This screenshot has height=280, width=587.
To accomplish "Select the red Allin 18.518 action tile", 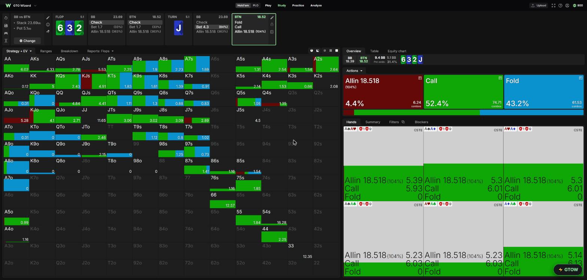I will coord(383,92).
